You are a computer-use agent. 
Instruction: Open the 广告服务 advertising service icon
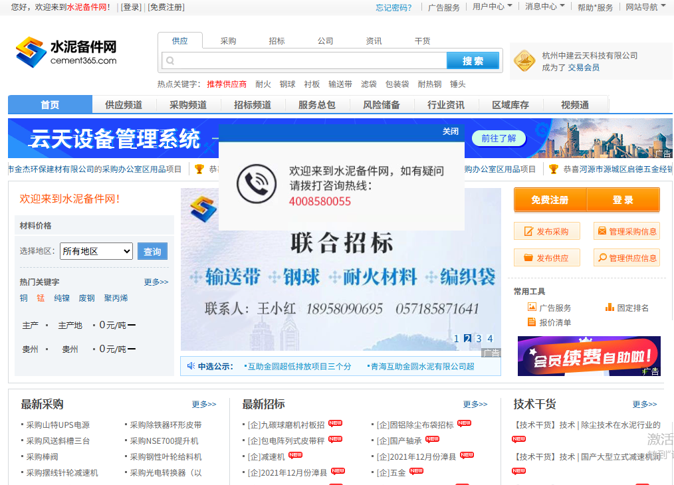point(532,307)
